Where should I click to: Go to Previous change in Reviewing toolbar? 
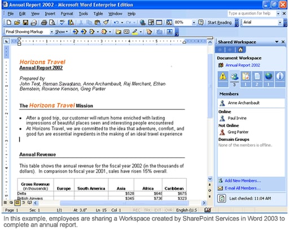[76, 32]
